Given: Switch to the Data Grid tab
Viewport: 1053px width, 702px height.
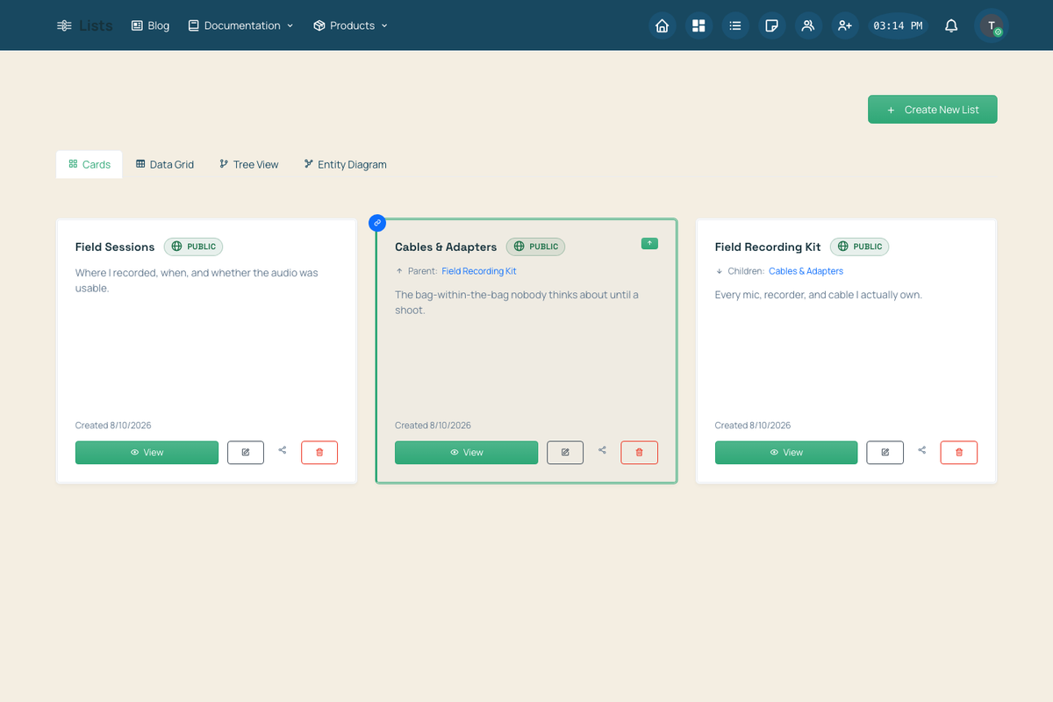Looking at the screenshot, I should pyautogui.click(x=165, y=164).
